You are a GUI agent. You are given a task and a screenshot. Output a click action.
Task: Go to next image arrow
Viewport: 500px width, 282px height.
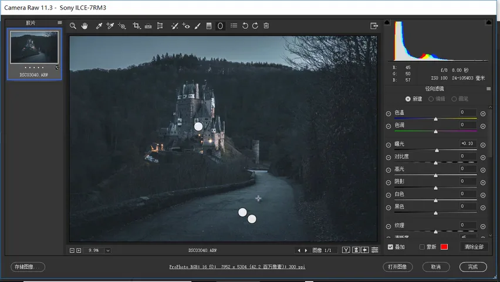[x=306, y=250]
